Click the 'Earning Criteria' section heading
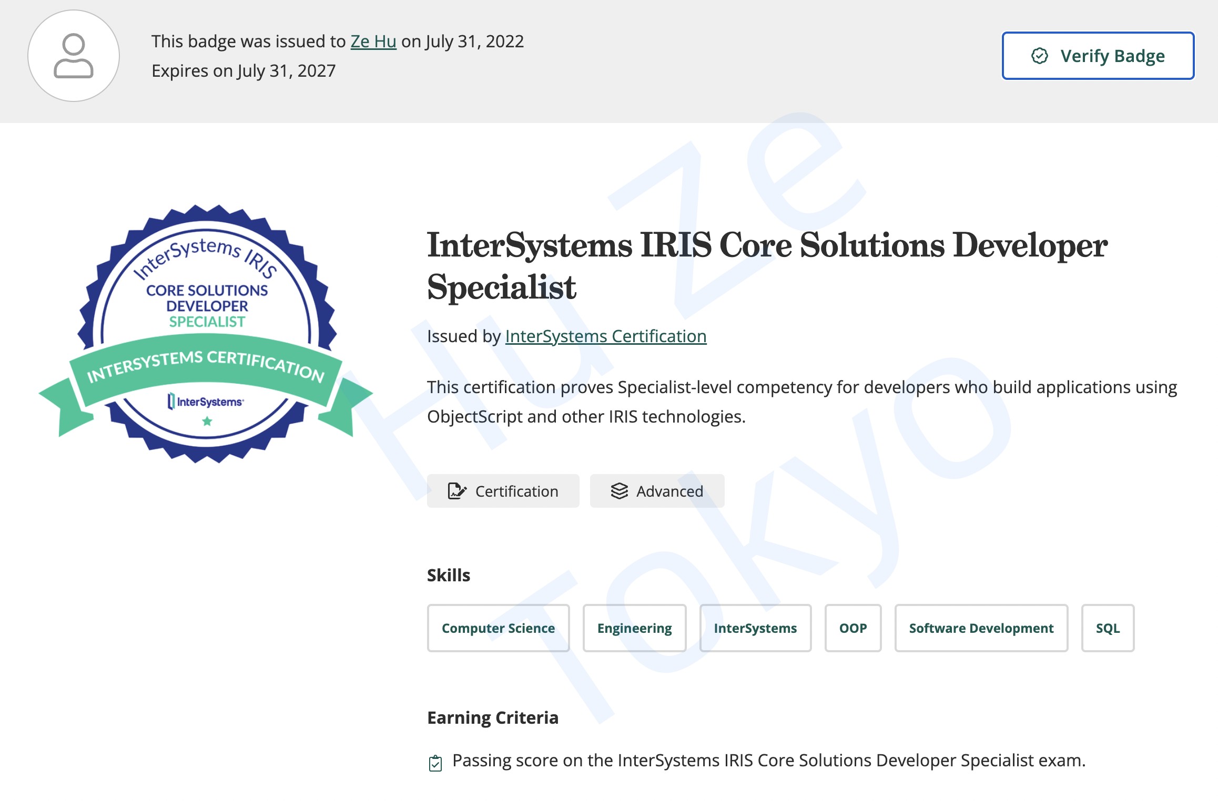1218x801 pixels. (x=493, y=717)
